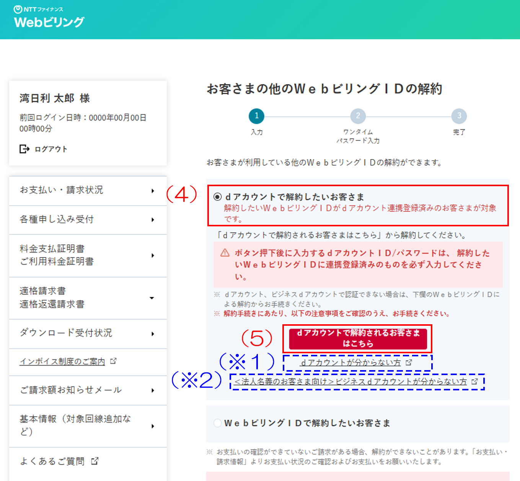This screenshot has height=481, width=520.
Task: Open the ご請求額お知らせメール menu item
Action: (88, 390)
